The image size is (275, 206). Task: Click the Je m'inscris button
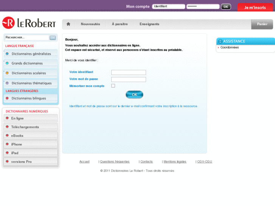coord(255,7)
